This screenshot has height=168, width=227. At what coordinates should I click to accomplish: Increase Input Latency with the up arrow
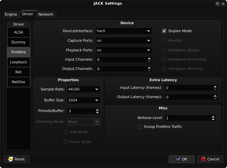[215, 86]
